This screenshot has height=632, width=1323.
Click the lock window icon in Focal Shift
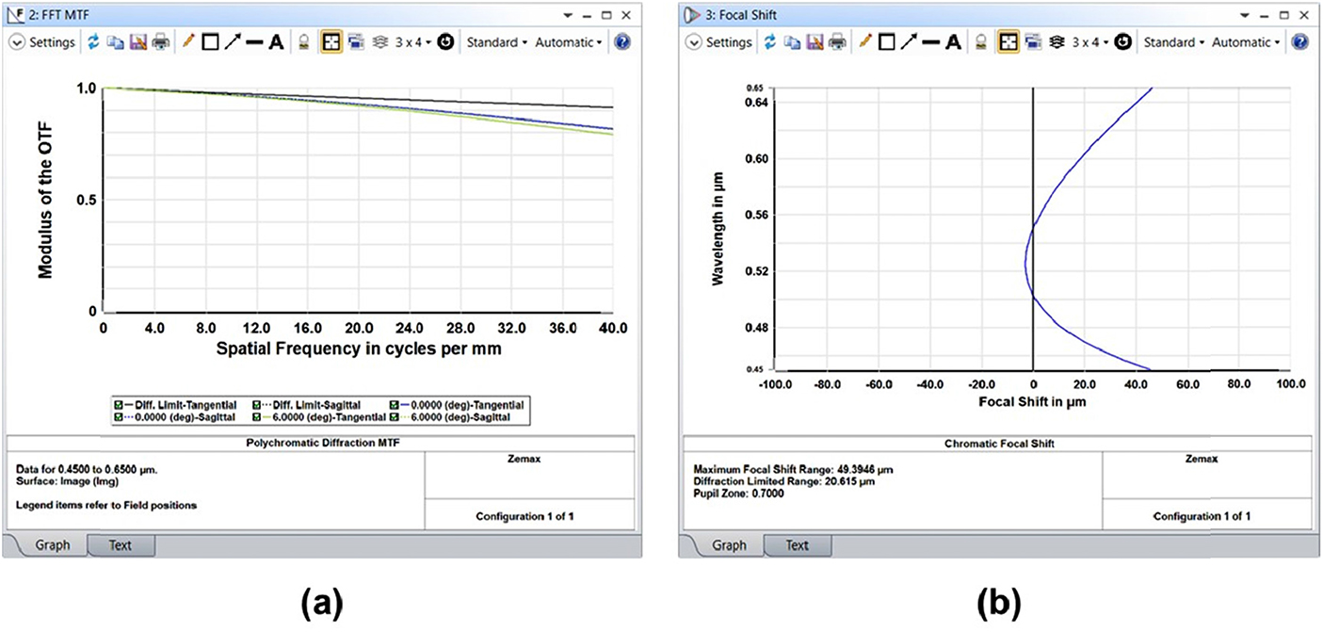982,42
